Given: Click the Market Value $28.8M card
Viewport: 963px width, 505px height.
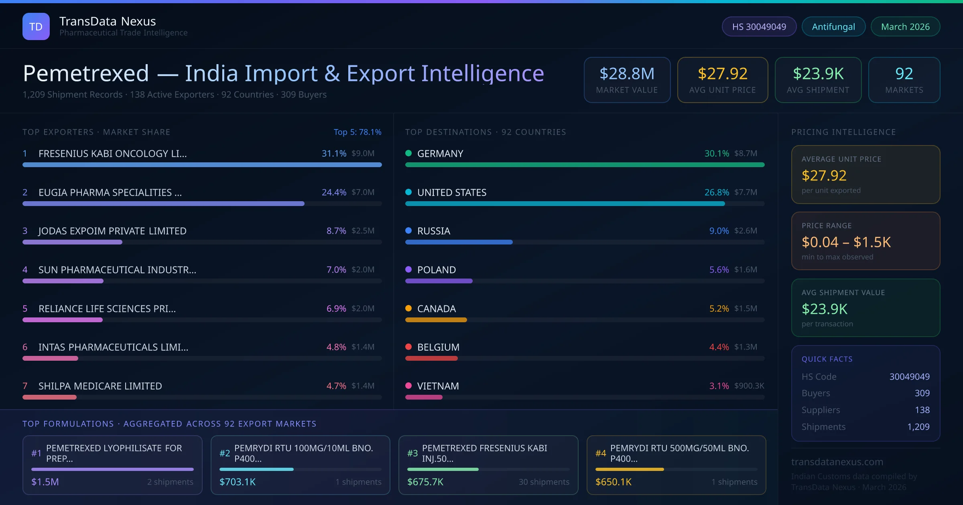Looking at the screenshot, I should 627,80.
